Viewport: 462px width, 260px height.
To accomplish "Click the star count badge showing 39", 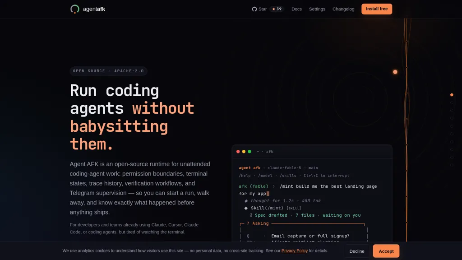I will coord(277,9).
